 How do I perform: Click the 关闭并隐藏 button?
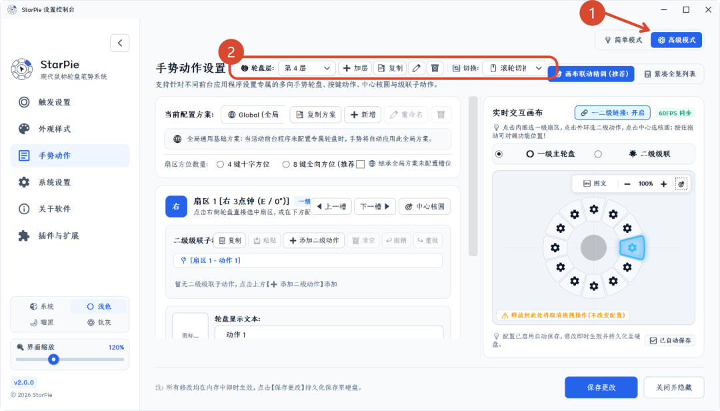[673, 388]
